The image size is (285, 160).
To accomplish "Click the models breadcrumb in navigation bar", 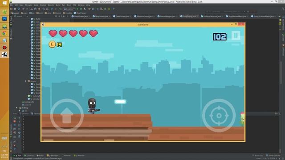I will click(67, 13).
